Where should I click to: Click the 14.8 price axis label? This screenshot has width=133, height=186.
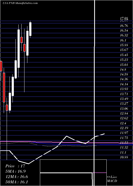123,70
